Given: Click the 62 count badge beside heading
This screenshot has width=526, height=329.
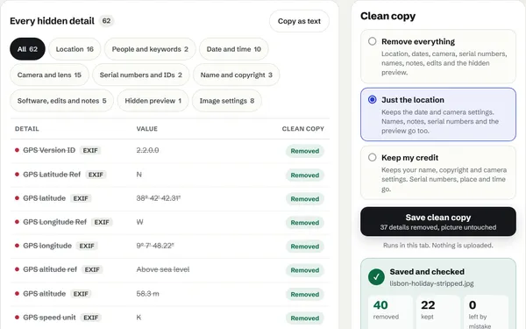Looking at the screenshot, I should tap(106, 21).
